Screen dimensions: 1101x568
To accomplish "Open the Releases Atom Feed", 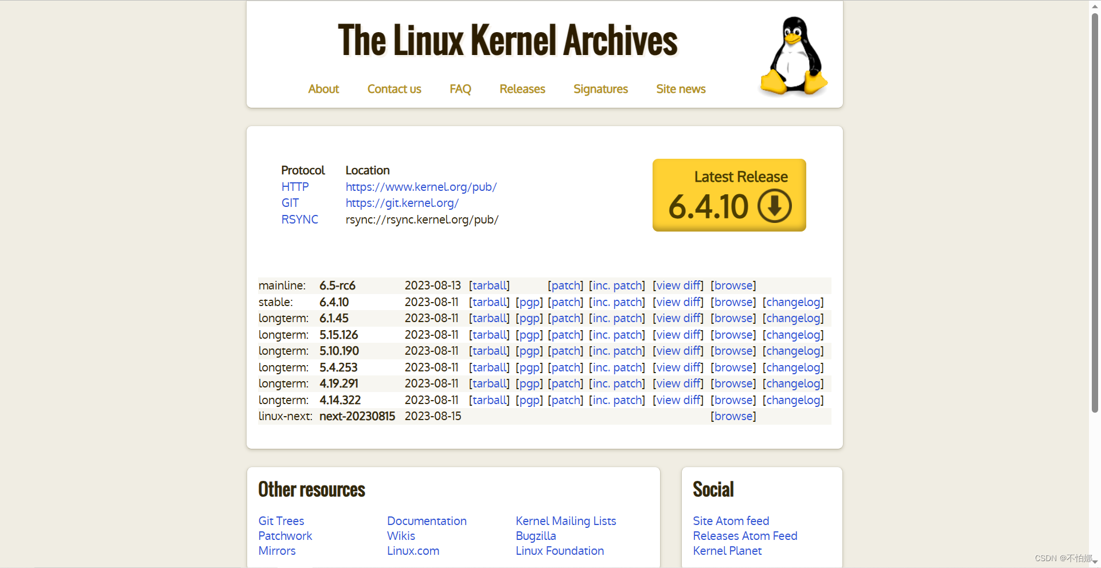I will click(x=745, y=536).
